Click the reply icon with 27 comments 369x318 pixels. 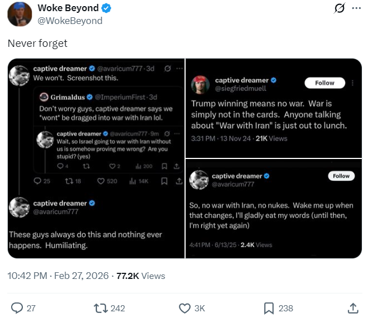tap(17, 308)
